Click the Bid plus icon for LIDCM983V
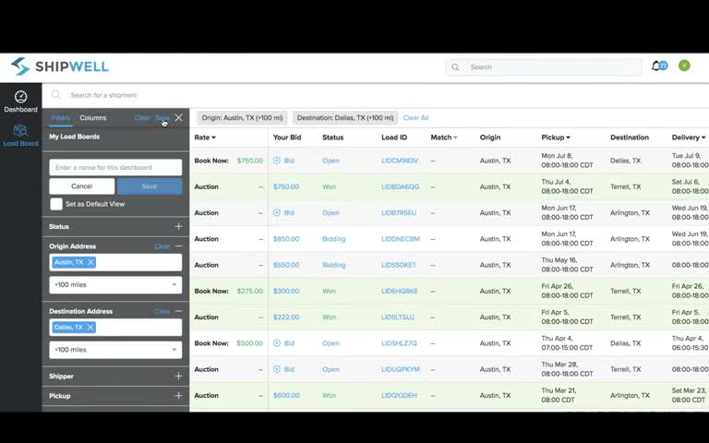This screenshot has width=709, height=443. (277, 161)
